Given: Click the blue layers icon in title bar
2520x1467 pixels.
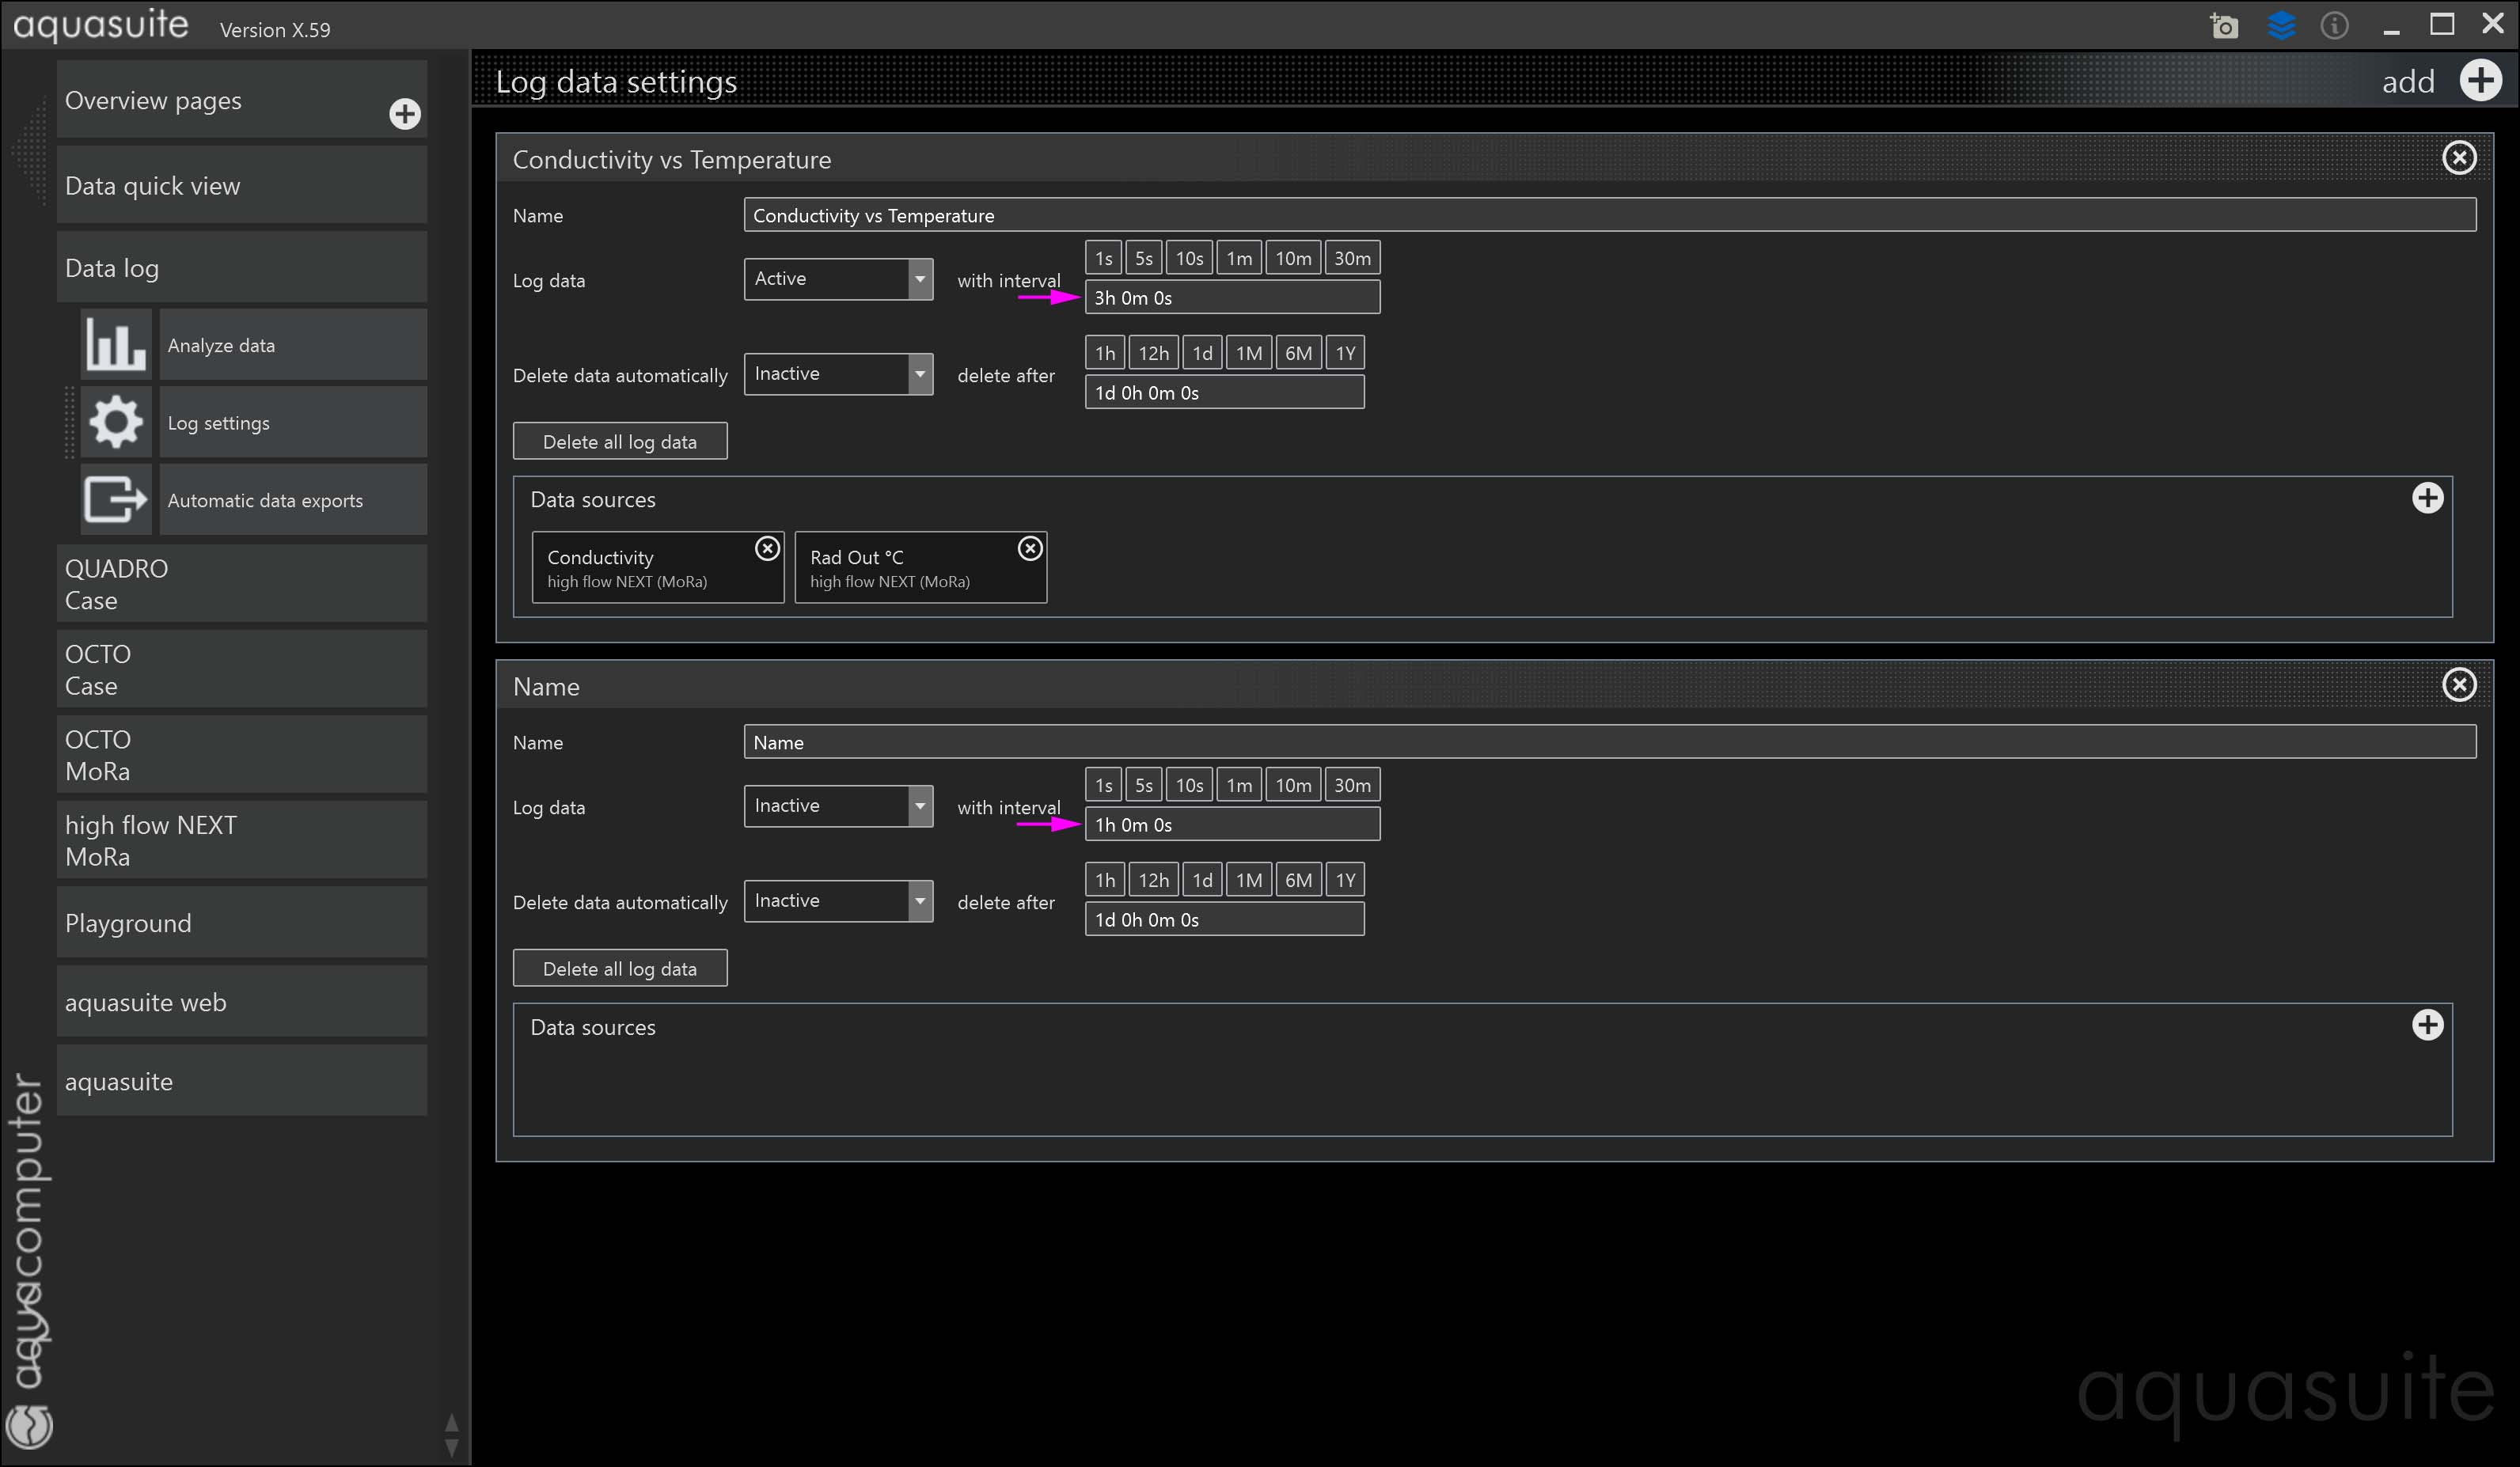Looking at the screenshot, I should click(x=2281, y=26).
